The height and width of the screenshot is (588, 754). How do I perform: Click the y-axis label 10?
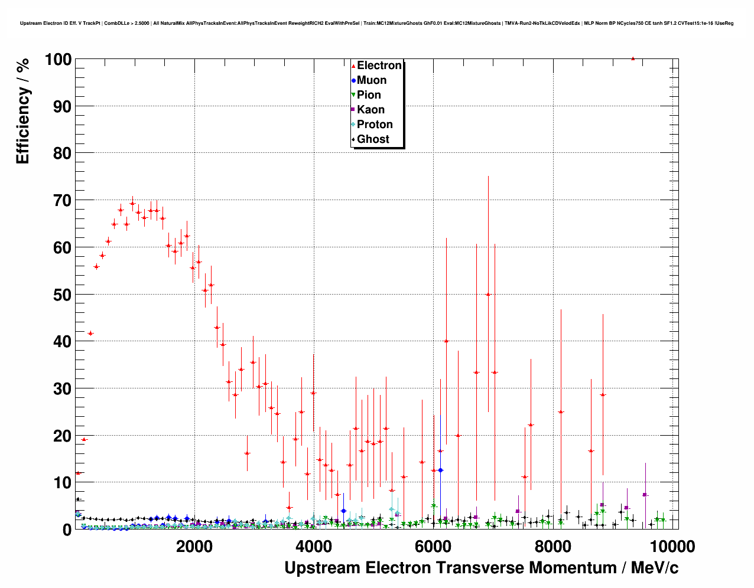pos(63,483)
